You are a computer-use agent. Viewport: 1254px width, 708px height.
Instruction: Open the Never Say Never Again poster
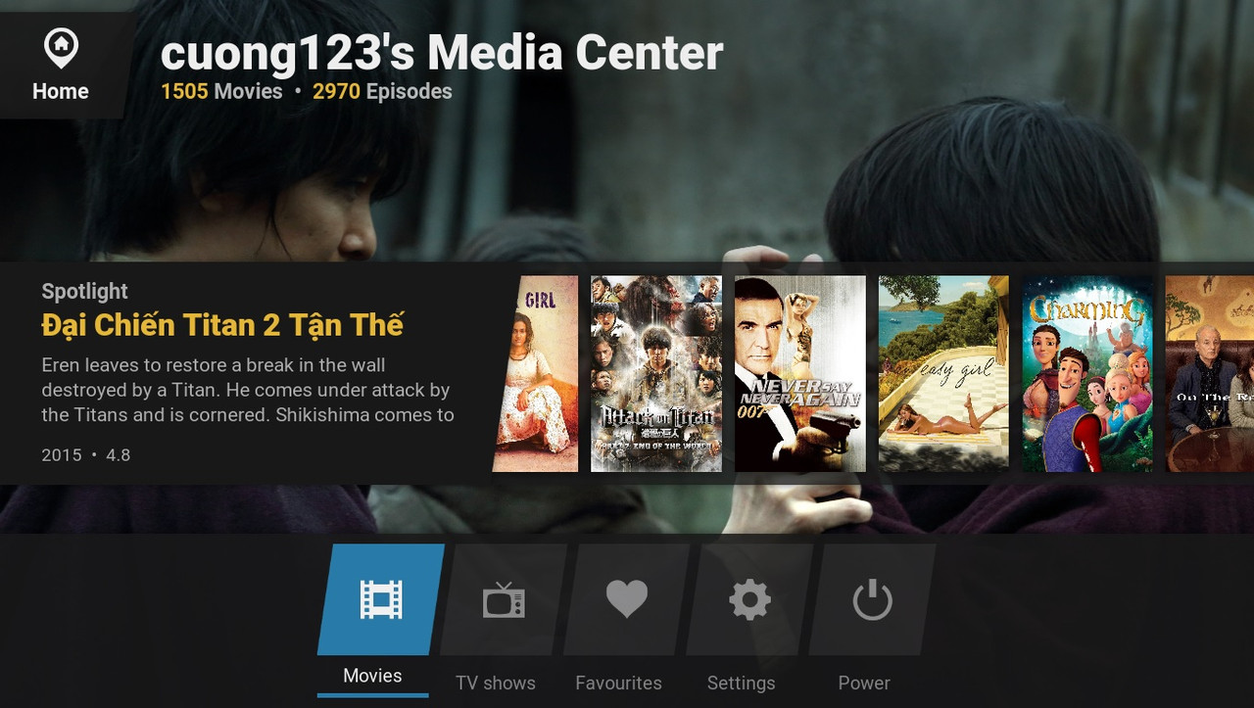(x=800, y=373)
